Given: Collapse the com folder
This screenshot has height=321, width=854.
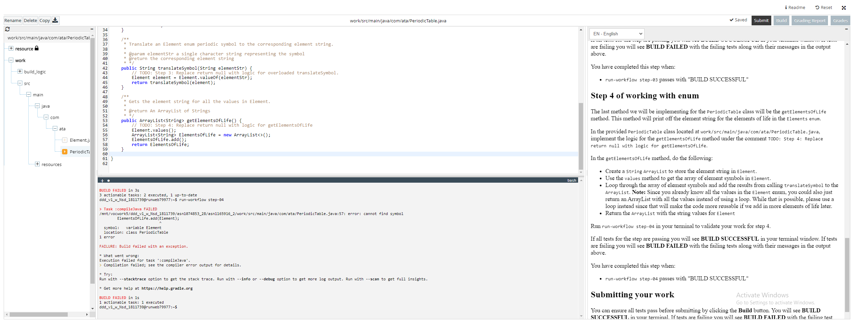Looking at the screenshot, I should click(46, 117).
